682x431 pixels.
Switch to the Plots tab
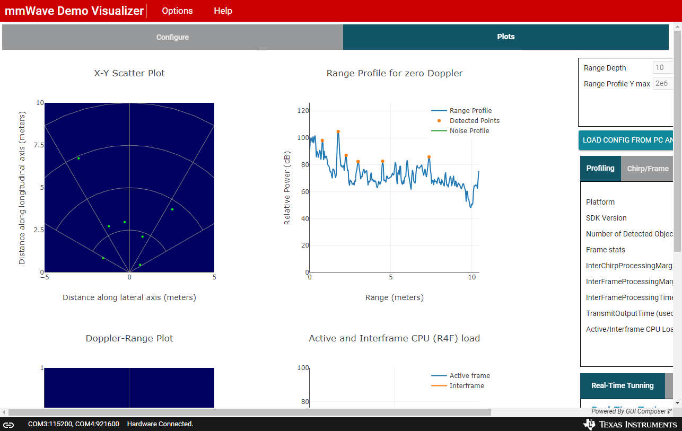tap(506, 37)
